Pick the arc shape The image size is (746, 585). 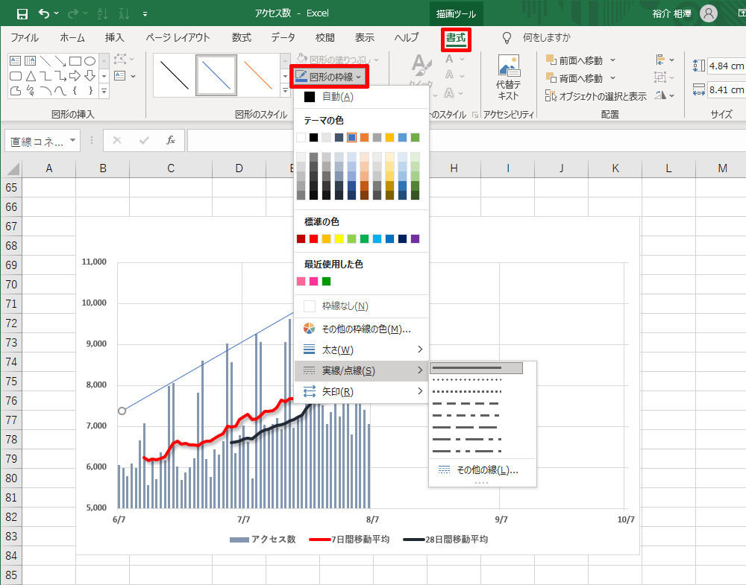(x=46, y=90)
